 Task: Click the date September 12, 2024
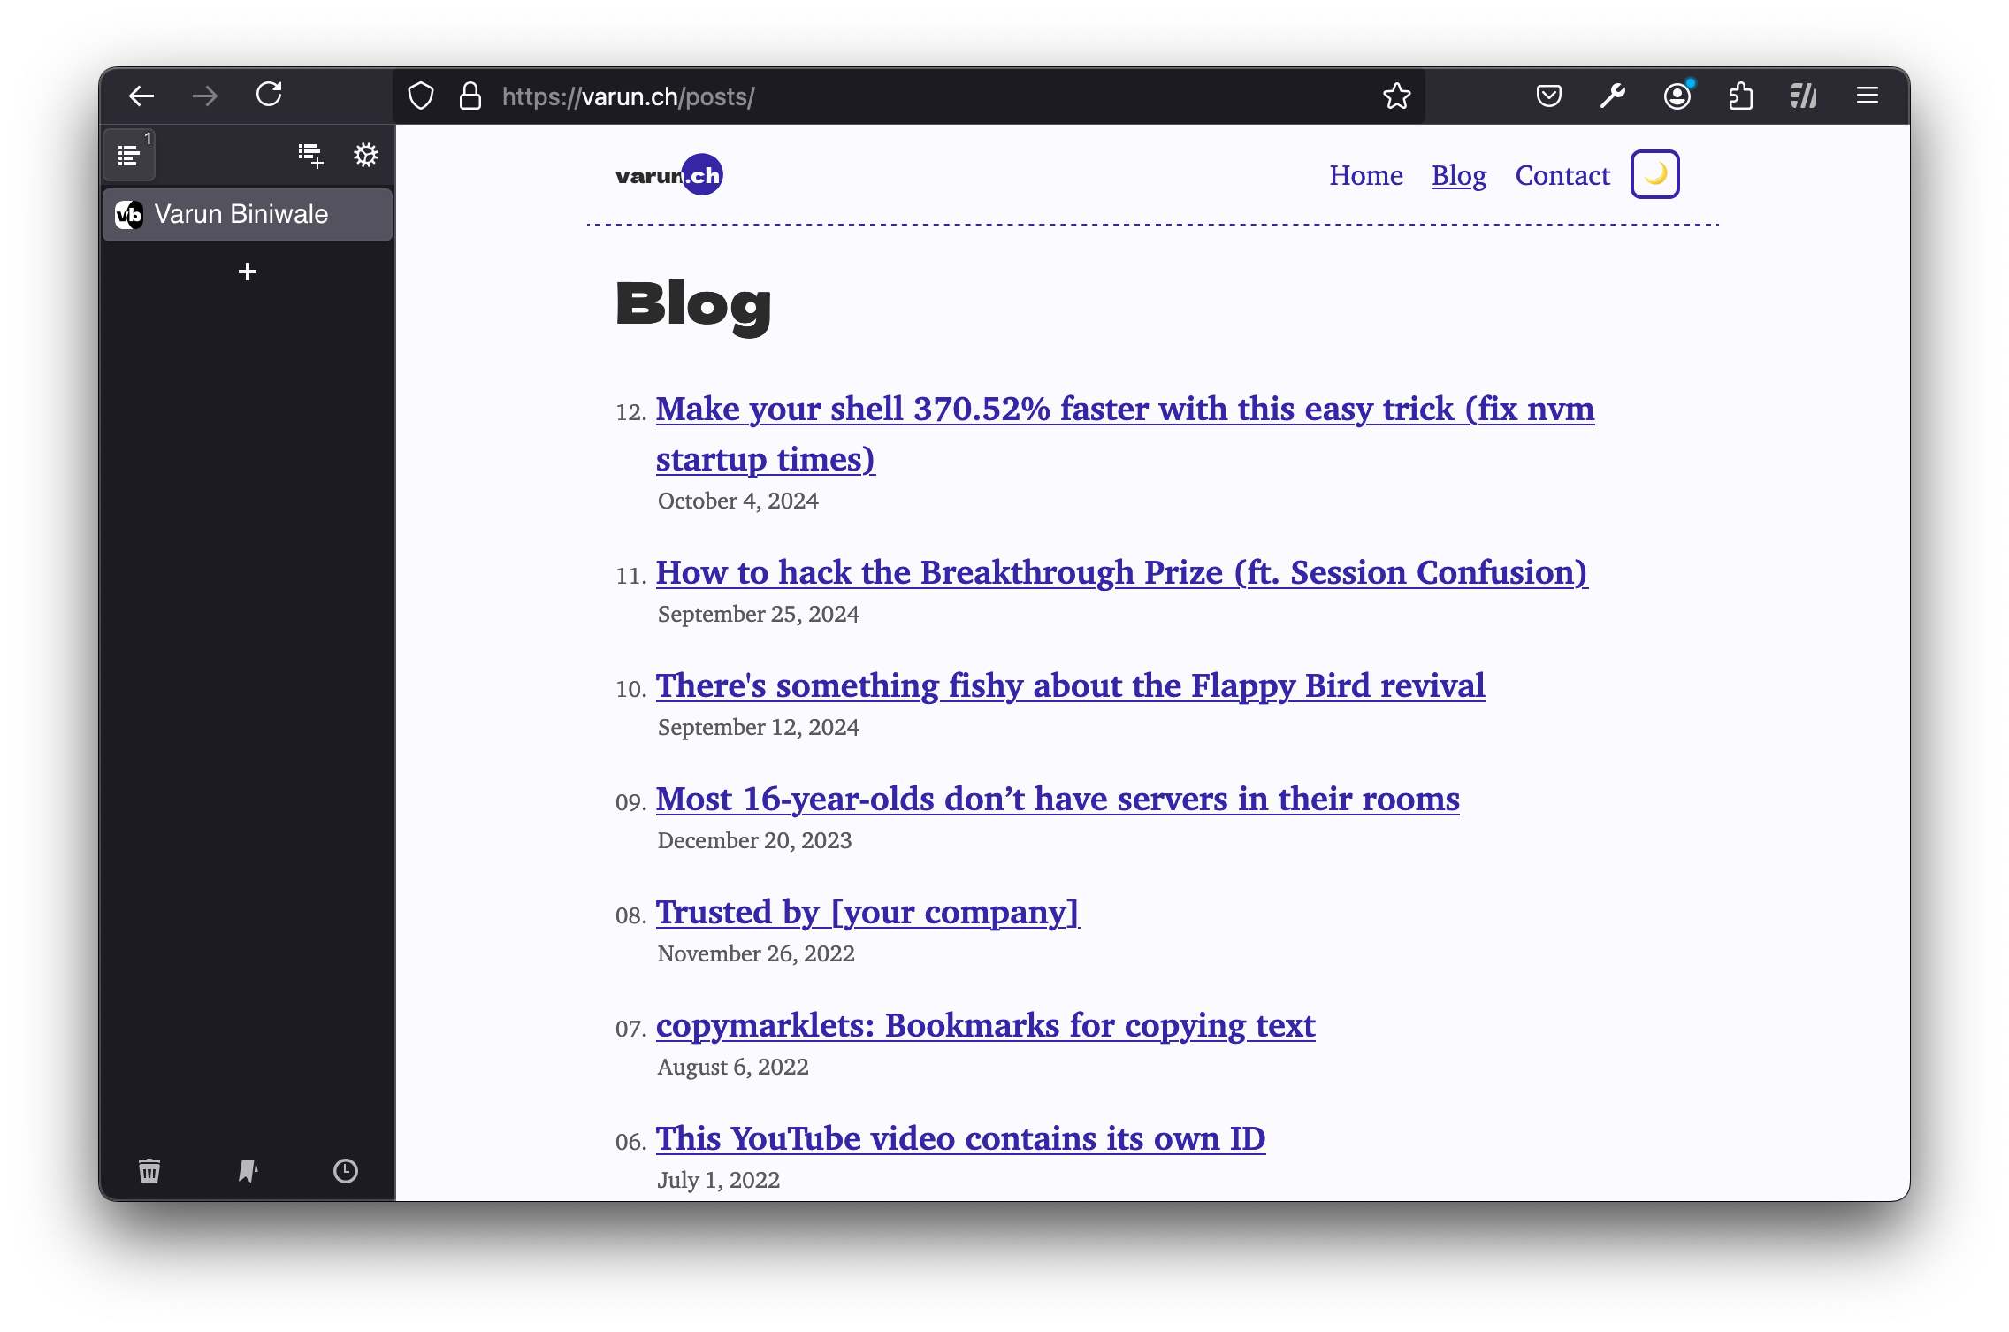click(x=758, y=727)
